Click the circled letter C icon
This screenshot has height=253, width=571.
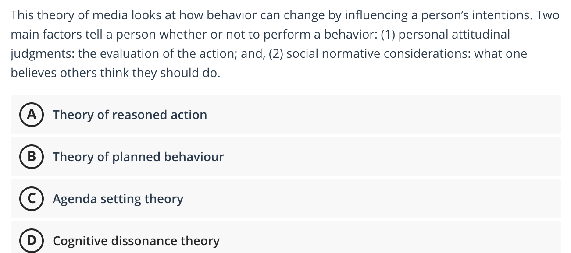31,199
